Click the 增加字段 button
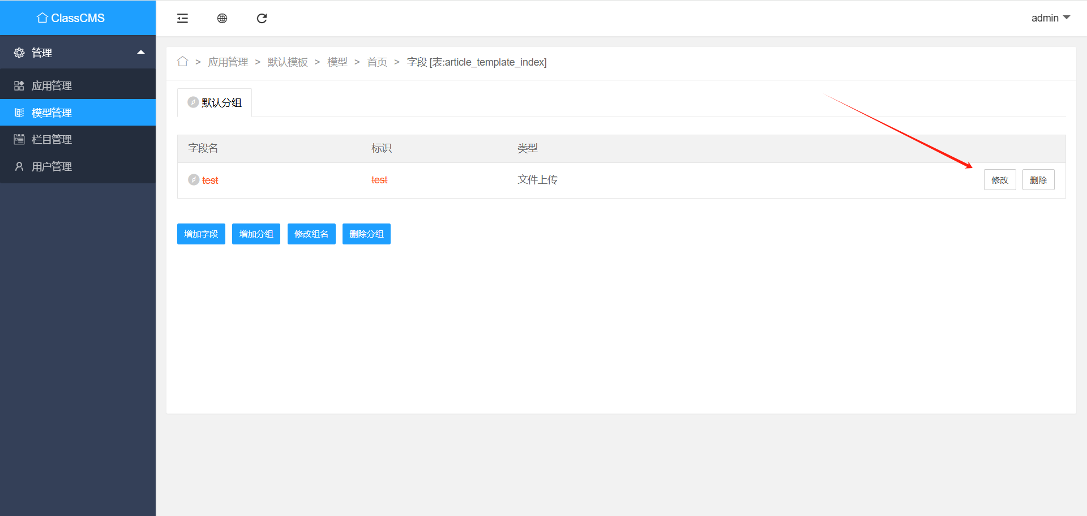The height and width of the screenshot is (516, 1087). 201,234
